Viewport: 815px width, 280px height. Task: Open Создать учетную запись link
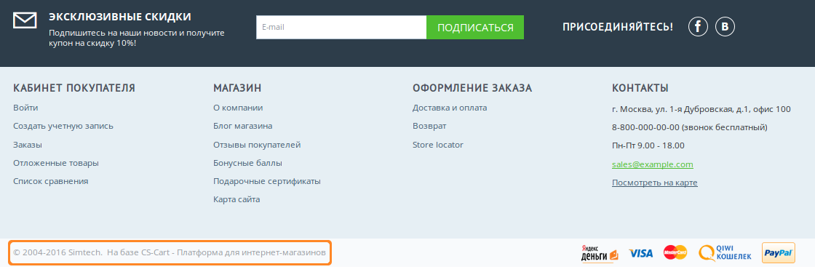click(63, 127)
